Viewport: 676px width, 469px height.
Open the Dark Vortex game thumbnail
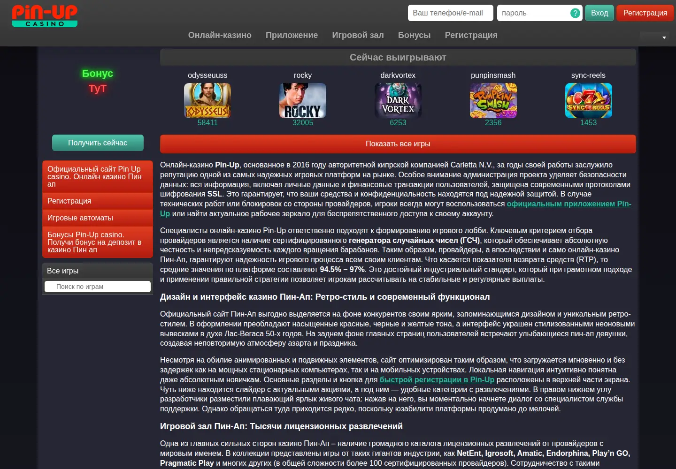(x=398, y=100)
